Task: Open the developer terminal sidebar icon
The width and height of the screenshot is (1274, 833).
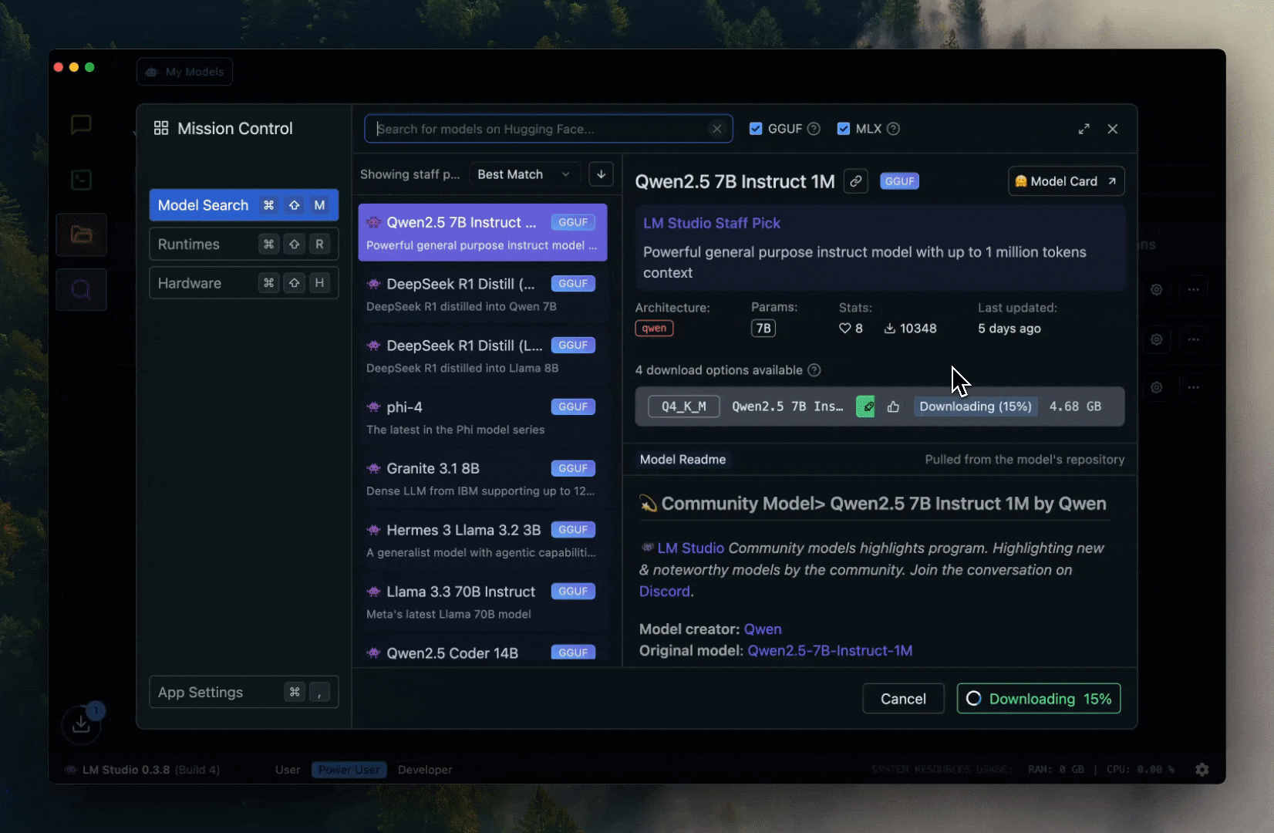Action: coord(81,180)
